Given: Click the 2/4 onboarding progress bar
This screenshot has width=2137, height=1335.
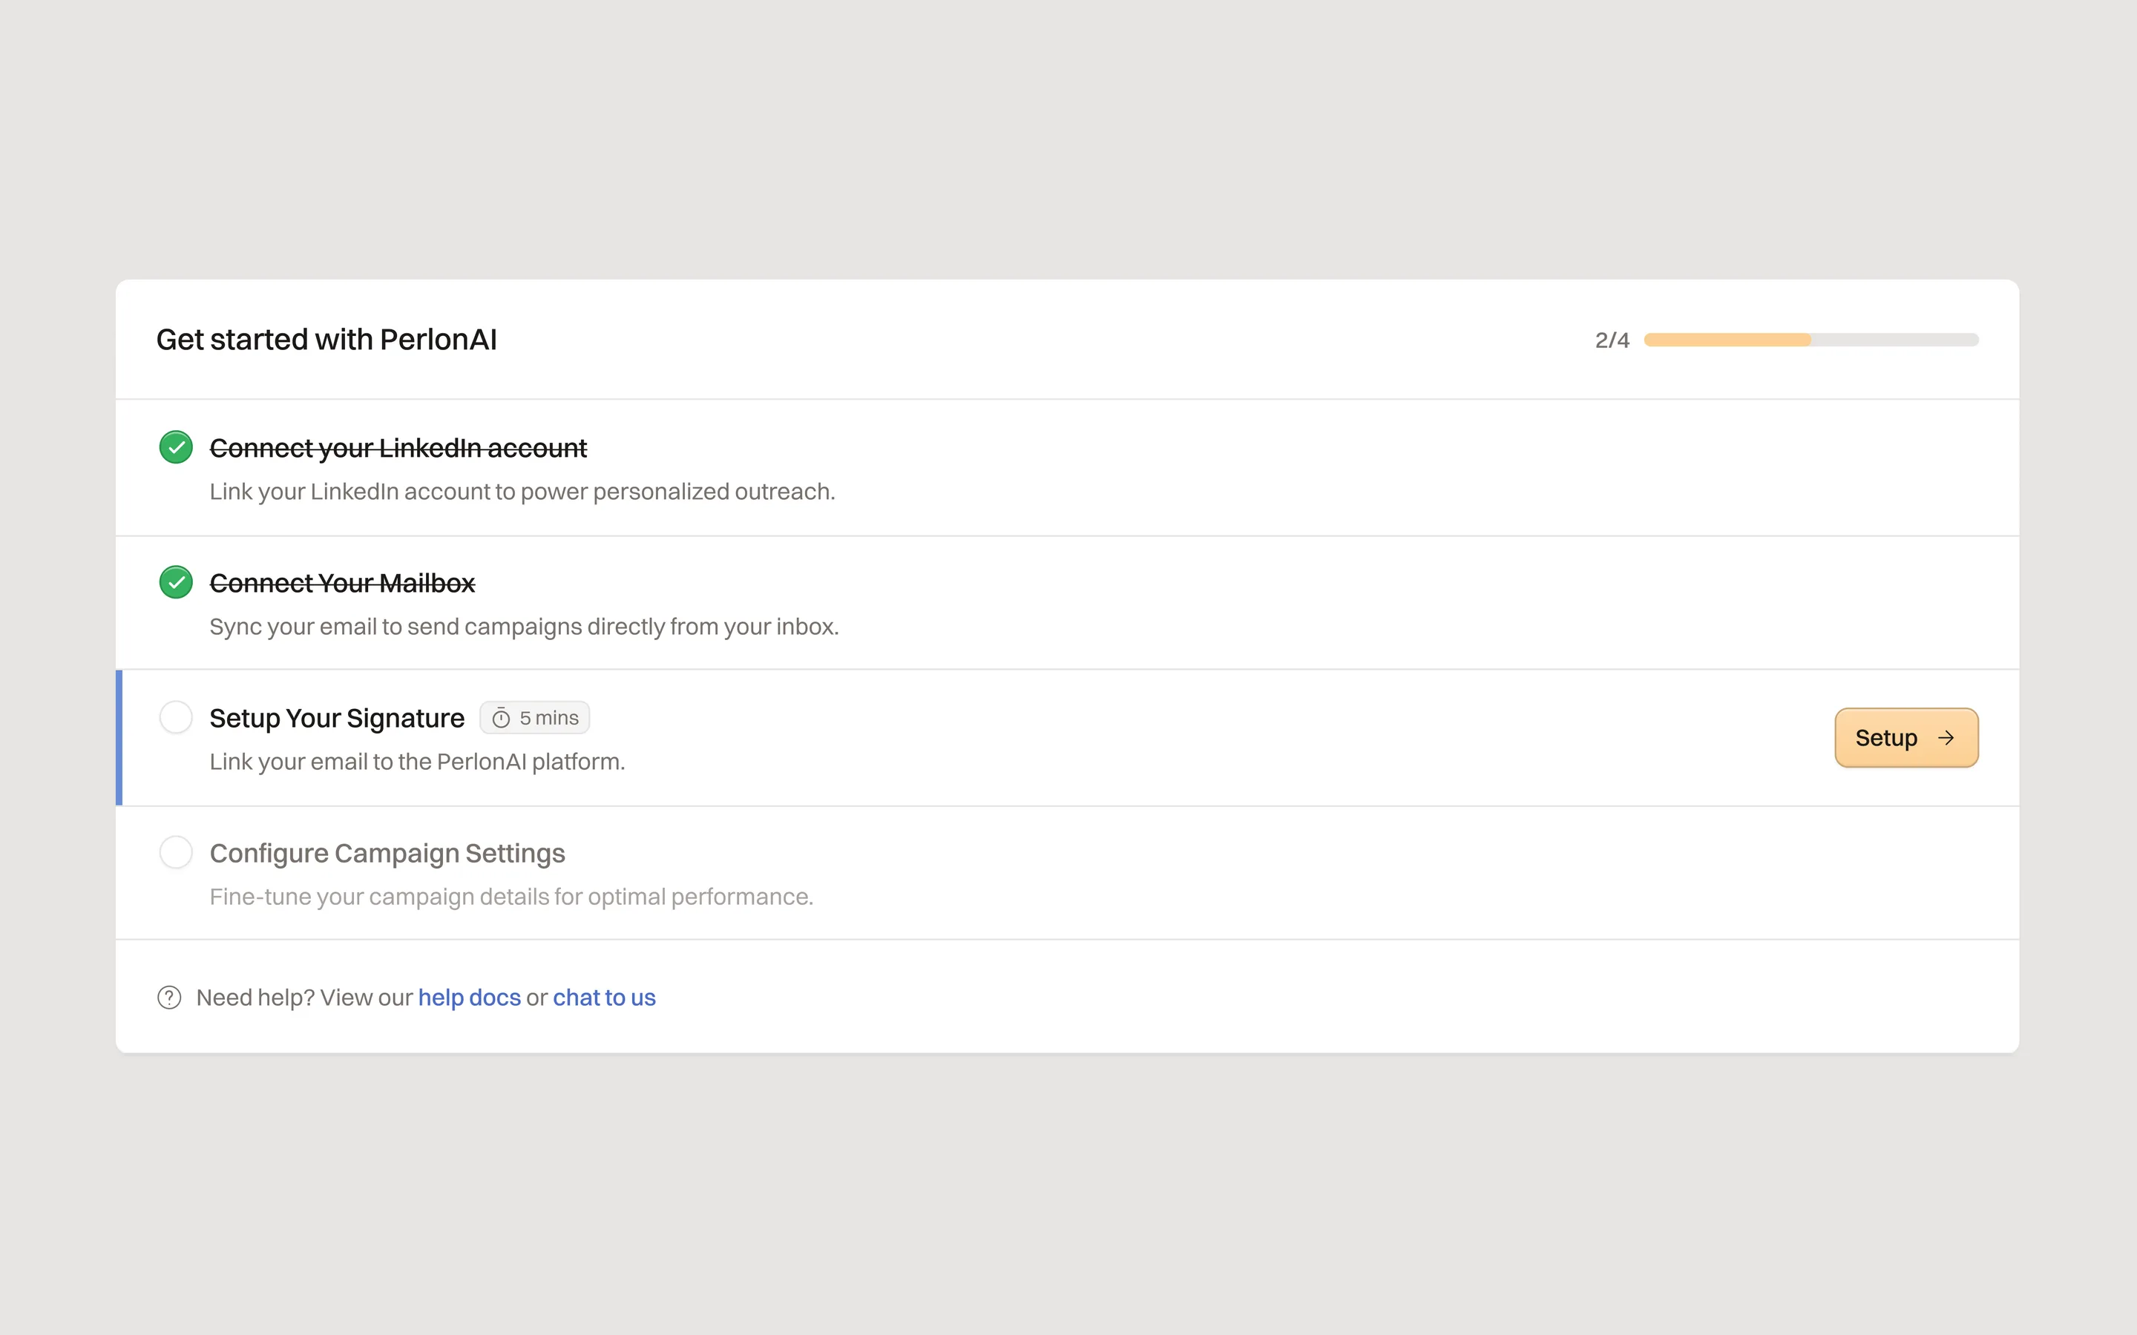Looking at the screenshot, I should (1811, 340).
